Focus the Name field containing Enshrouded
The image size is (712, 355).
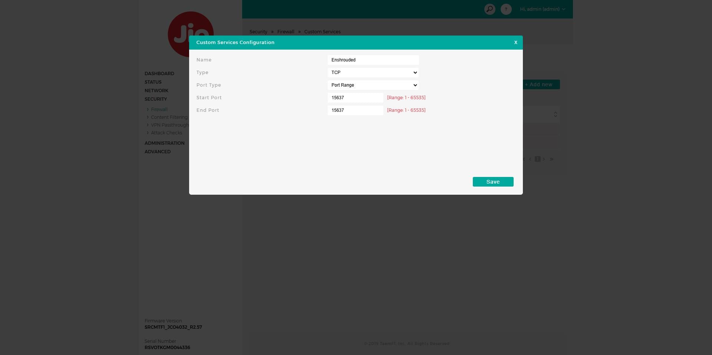373,60
